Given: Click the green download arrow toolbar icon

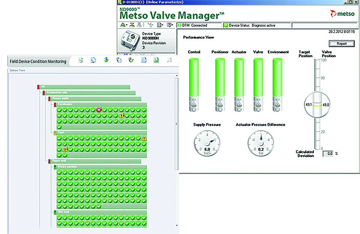Looking at the screenshot, I should pos(106,61).
